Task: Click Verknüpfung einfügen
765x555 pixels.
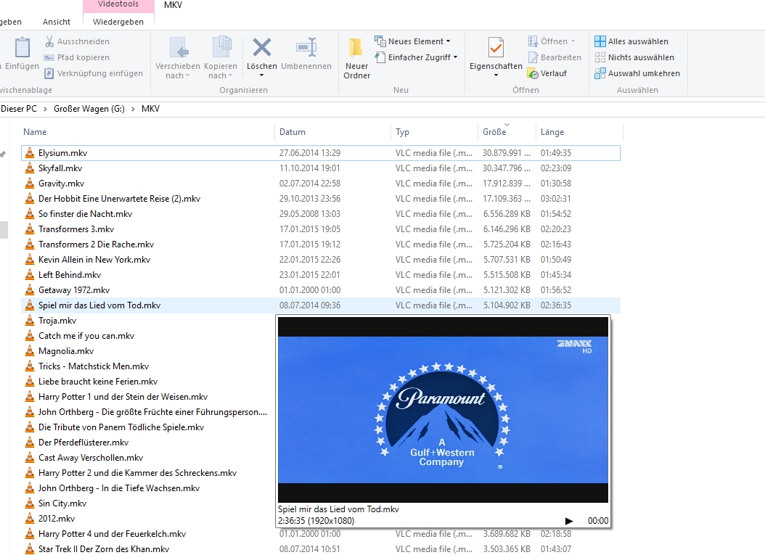Action: tap(94, 73)
